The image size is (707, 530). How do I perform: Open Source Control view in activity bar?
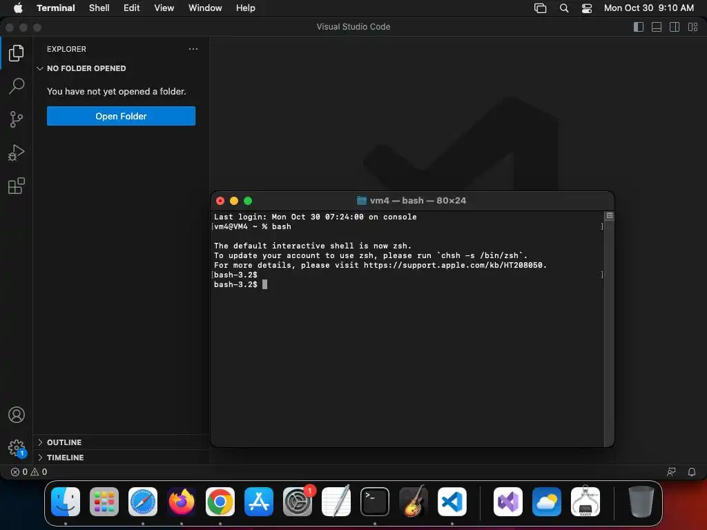17,119
